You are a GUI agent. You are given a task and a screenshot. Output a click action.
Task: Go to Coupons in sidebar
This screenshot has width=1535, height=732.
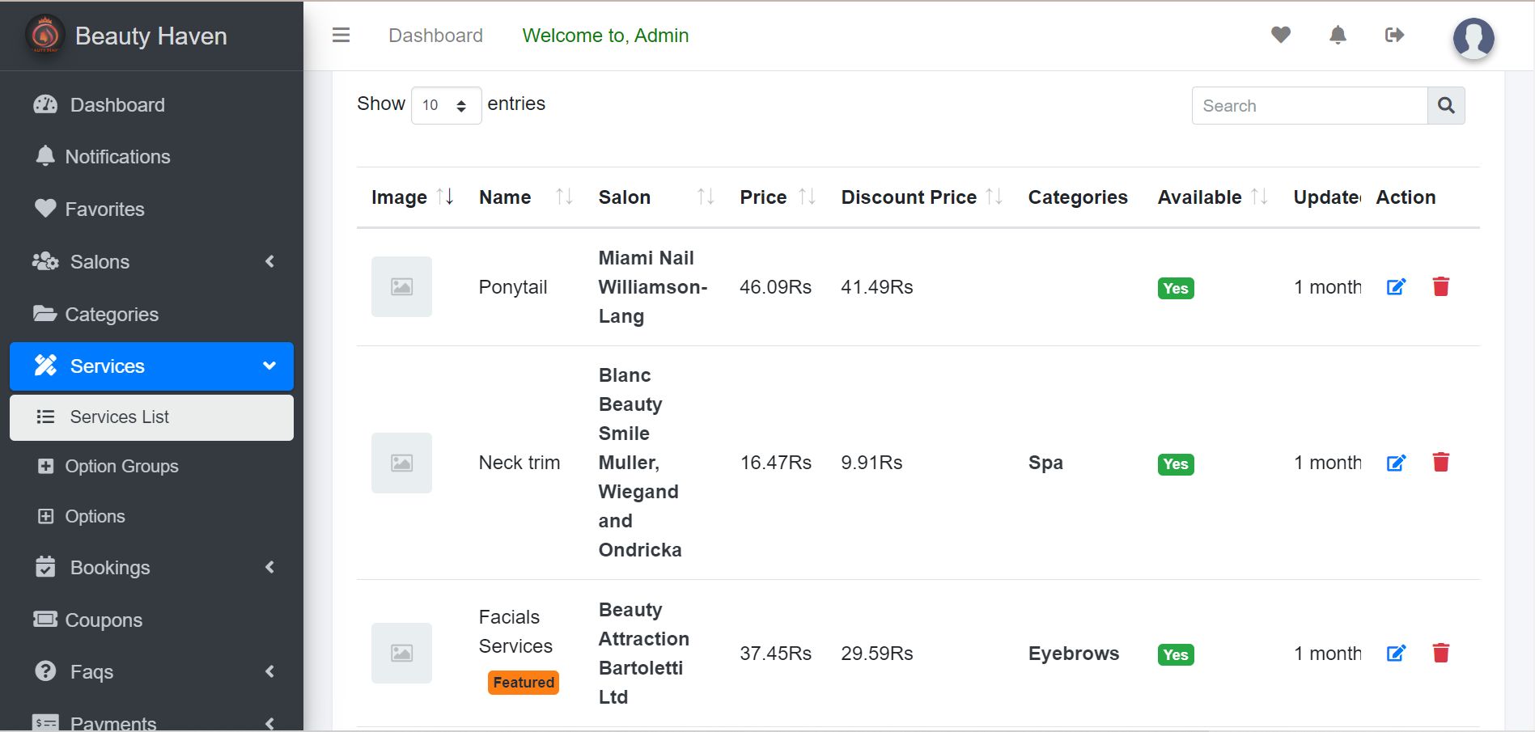pyautogui.click(x=104, y=620)
